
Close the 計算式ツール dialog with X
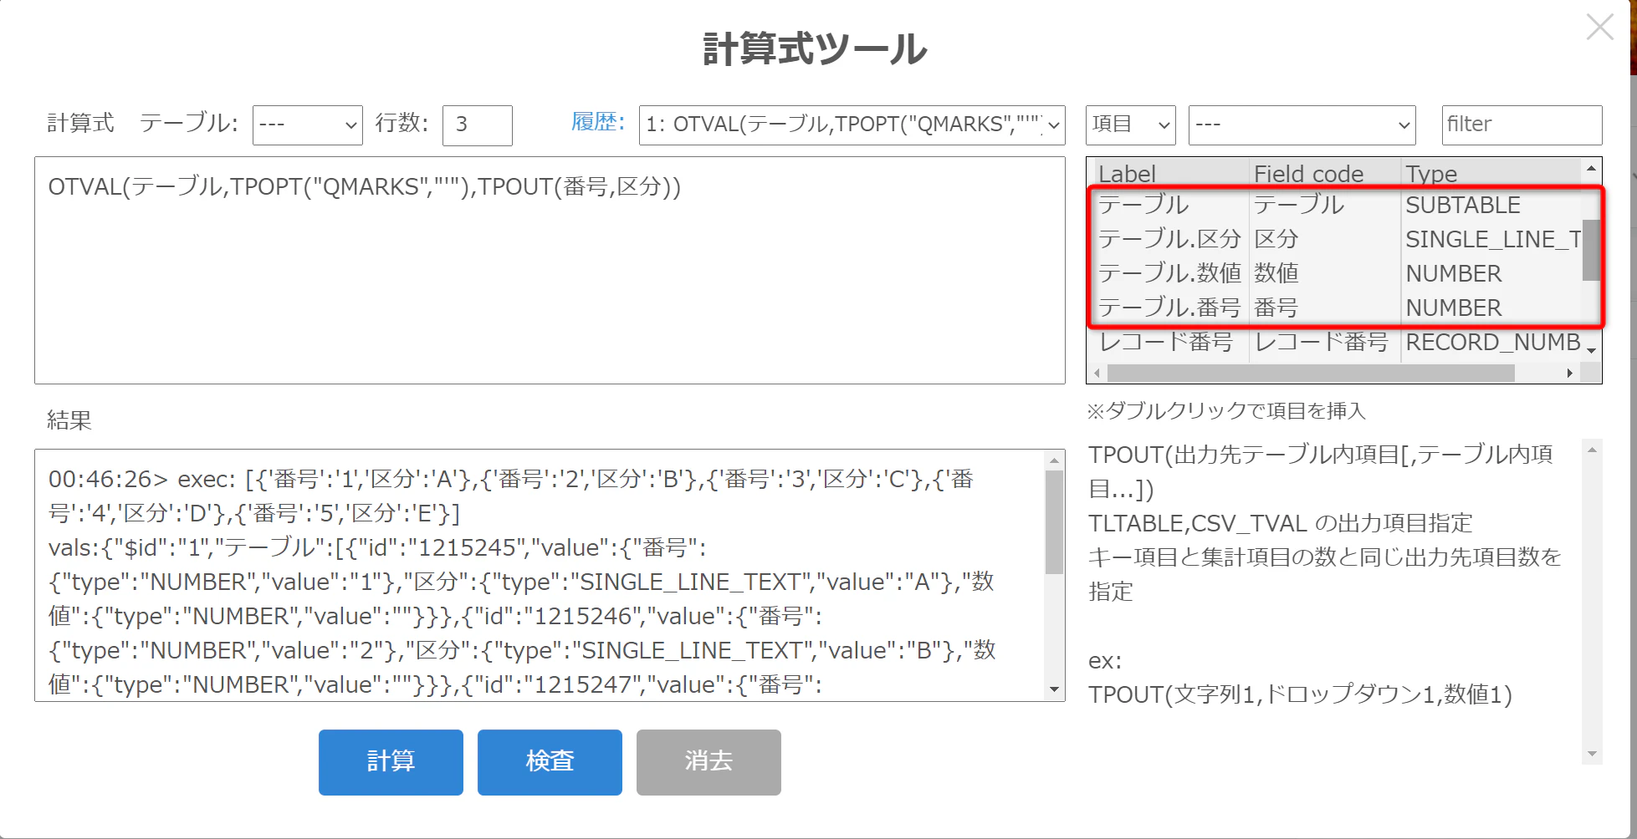1599,27
